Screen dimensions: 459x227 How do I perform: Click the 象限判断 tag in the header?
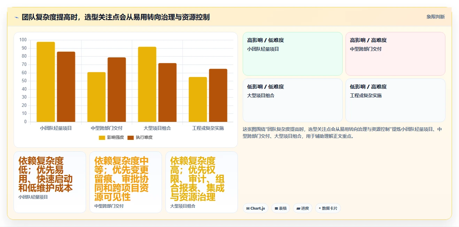pyautogui.click(x=435, y=17)
